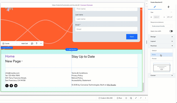Viewport: 177px width, 103px height.
Task: Click the element selection icon in code bar
Action: pos(131,98)
